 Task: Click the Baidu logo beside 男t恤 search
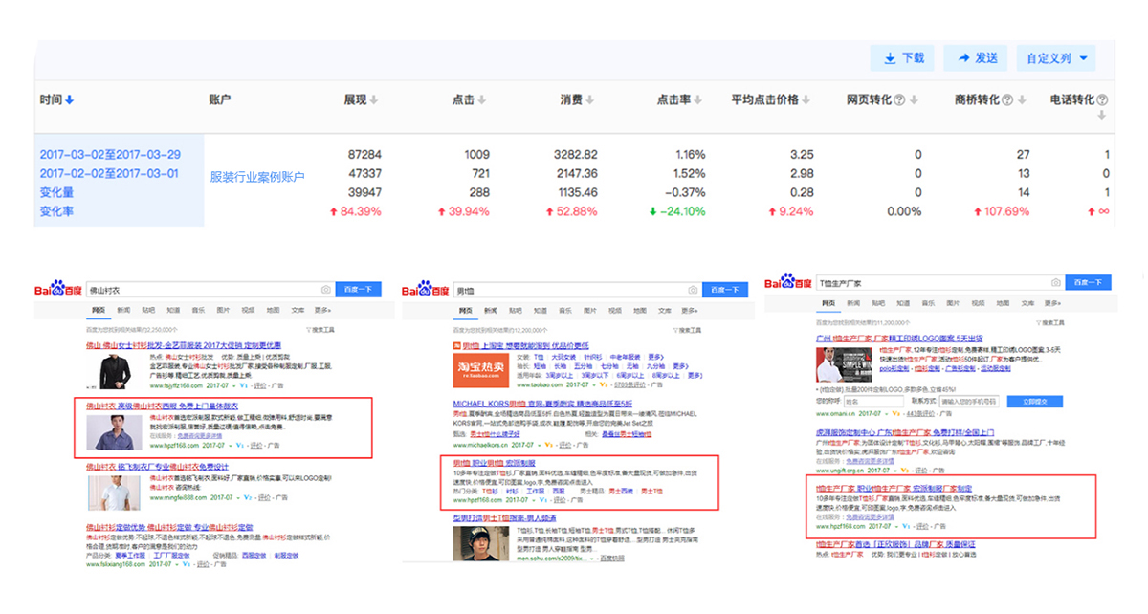coord(426,289)
